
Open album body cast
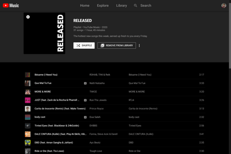click(x=134, y=117)
